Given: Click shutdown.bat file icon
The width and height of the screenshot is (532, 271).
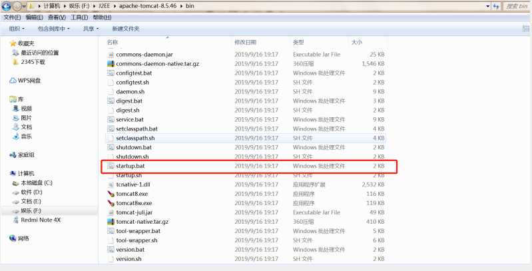Looking at the screenshot, I should 111,147.
